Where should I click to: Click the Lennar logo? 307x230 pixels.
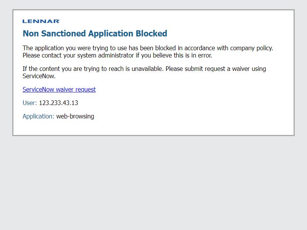41,21
